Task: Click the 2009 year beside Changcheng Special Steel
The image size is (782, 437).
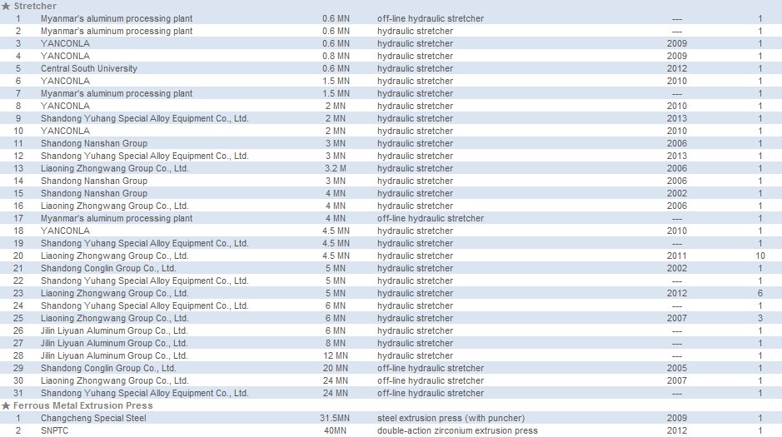Action: (677, 418)
